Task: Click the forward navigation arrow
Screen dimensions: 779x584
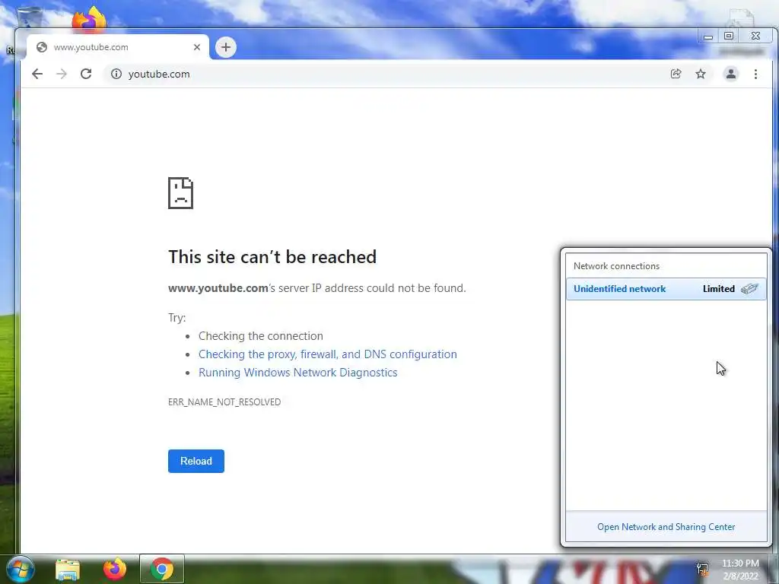Action: (62, 74)
